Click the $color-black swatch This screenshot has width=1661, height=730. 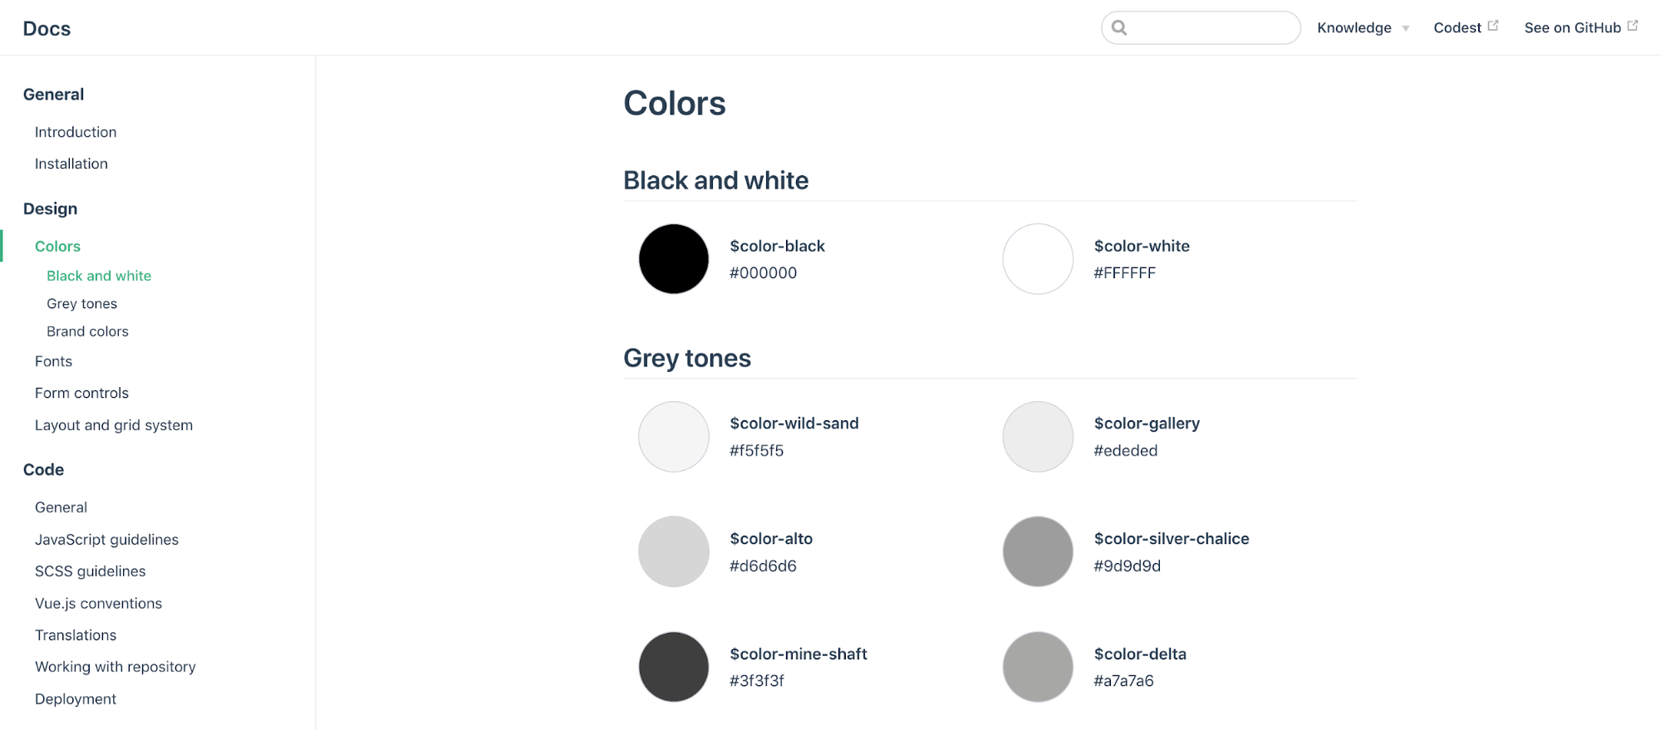(x=673, y=258)
